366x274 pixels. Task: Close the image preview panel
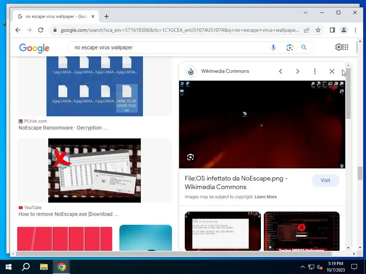(332, 71)
